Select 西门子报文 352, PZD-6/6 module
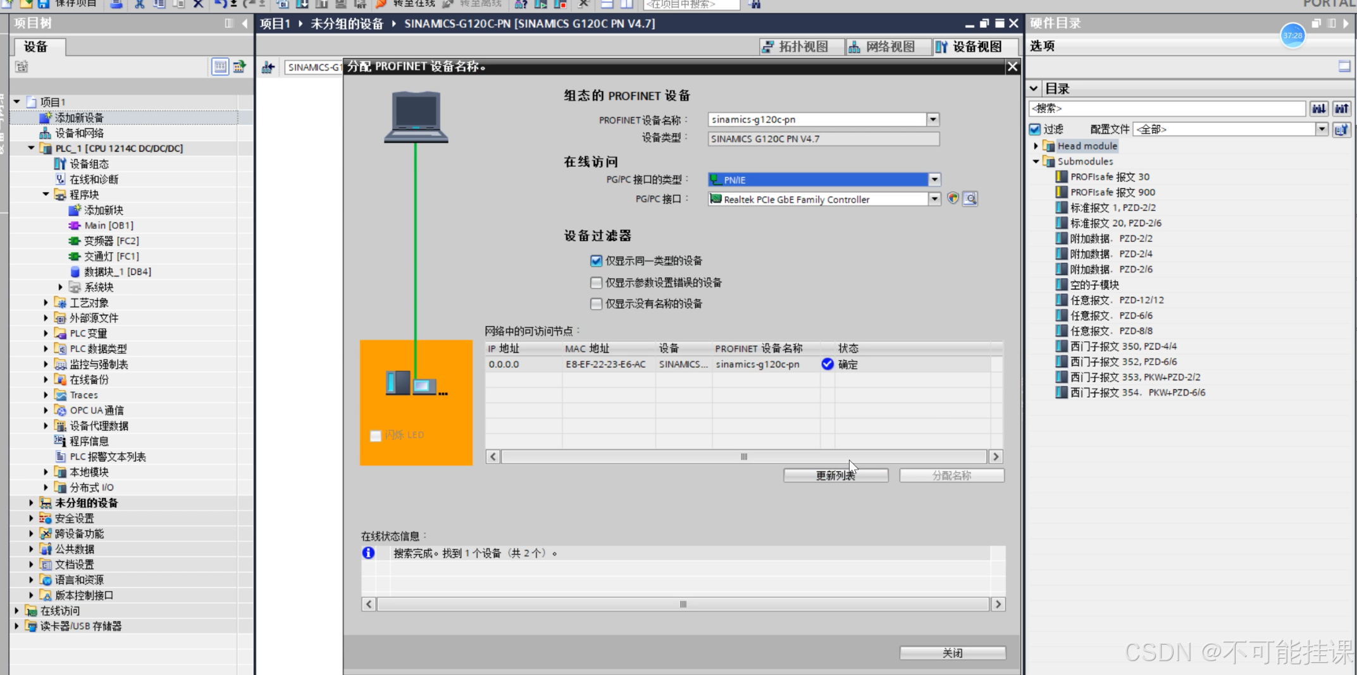Image resolution: width=1357 pixels, height=675 pixels. tap(1124, 362)
